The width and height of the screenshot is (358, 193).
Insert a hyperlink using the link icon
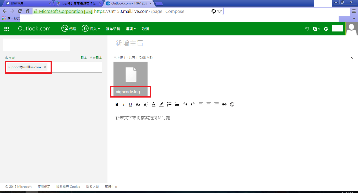224,104
